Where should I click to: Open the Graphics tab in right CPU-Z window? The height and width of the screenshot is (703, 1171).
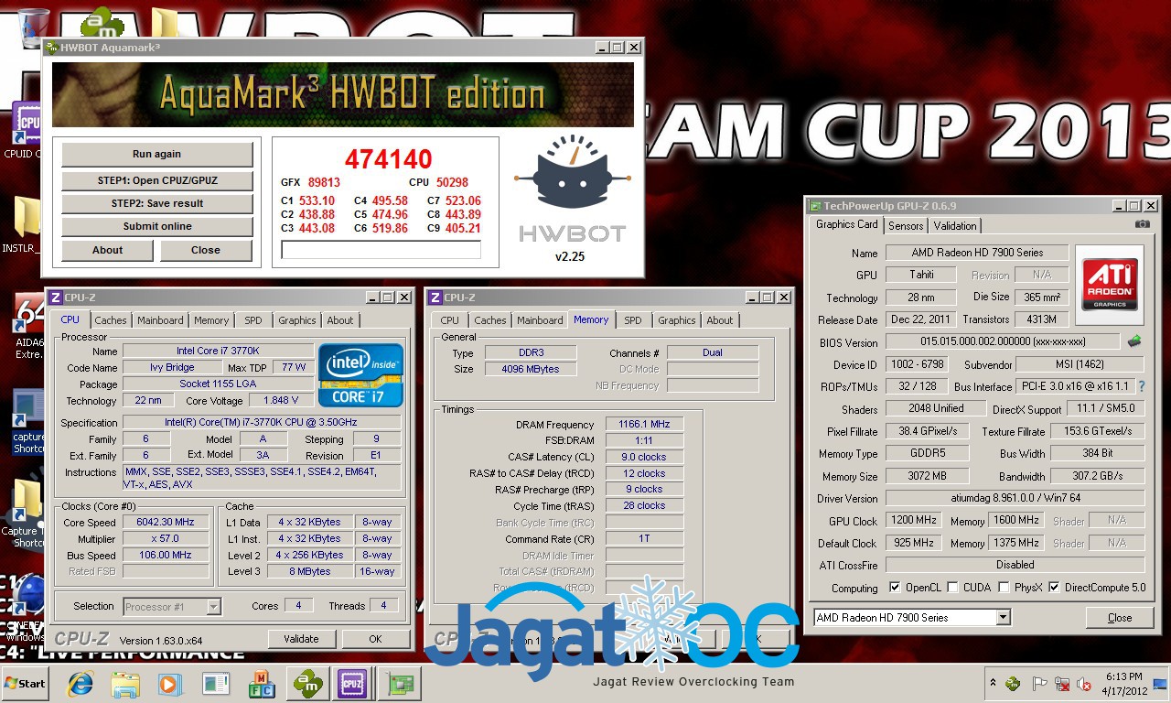tap(677, 320)
